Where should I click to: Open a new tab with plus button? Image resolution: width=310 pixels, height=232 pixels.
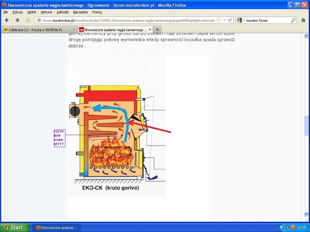tap(157, 30)
